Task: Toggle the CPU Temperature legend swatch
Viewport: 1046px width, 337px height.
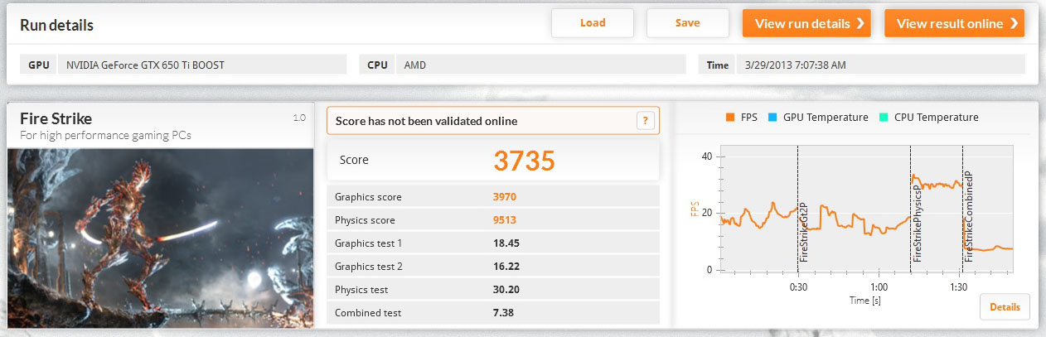Action: (x=884, y=118)
